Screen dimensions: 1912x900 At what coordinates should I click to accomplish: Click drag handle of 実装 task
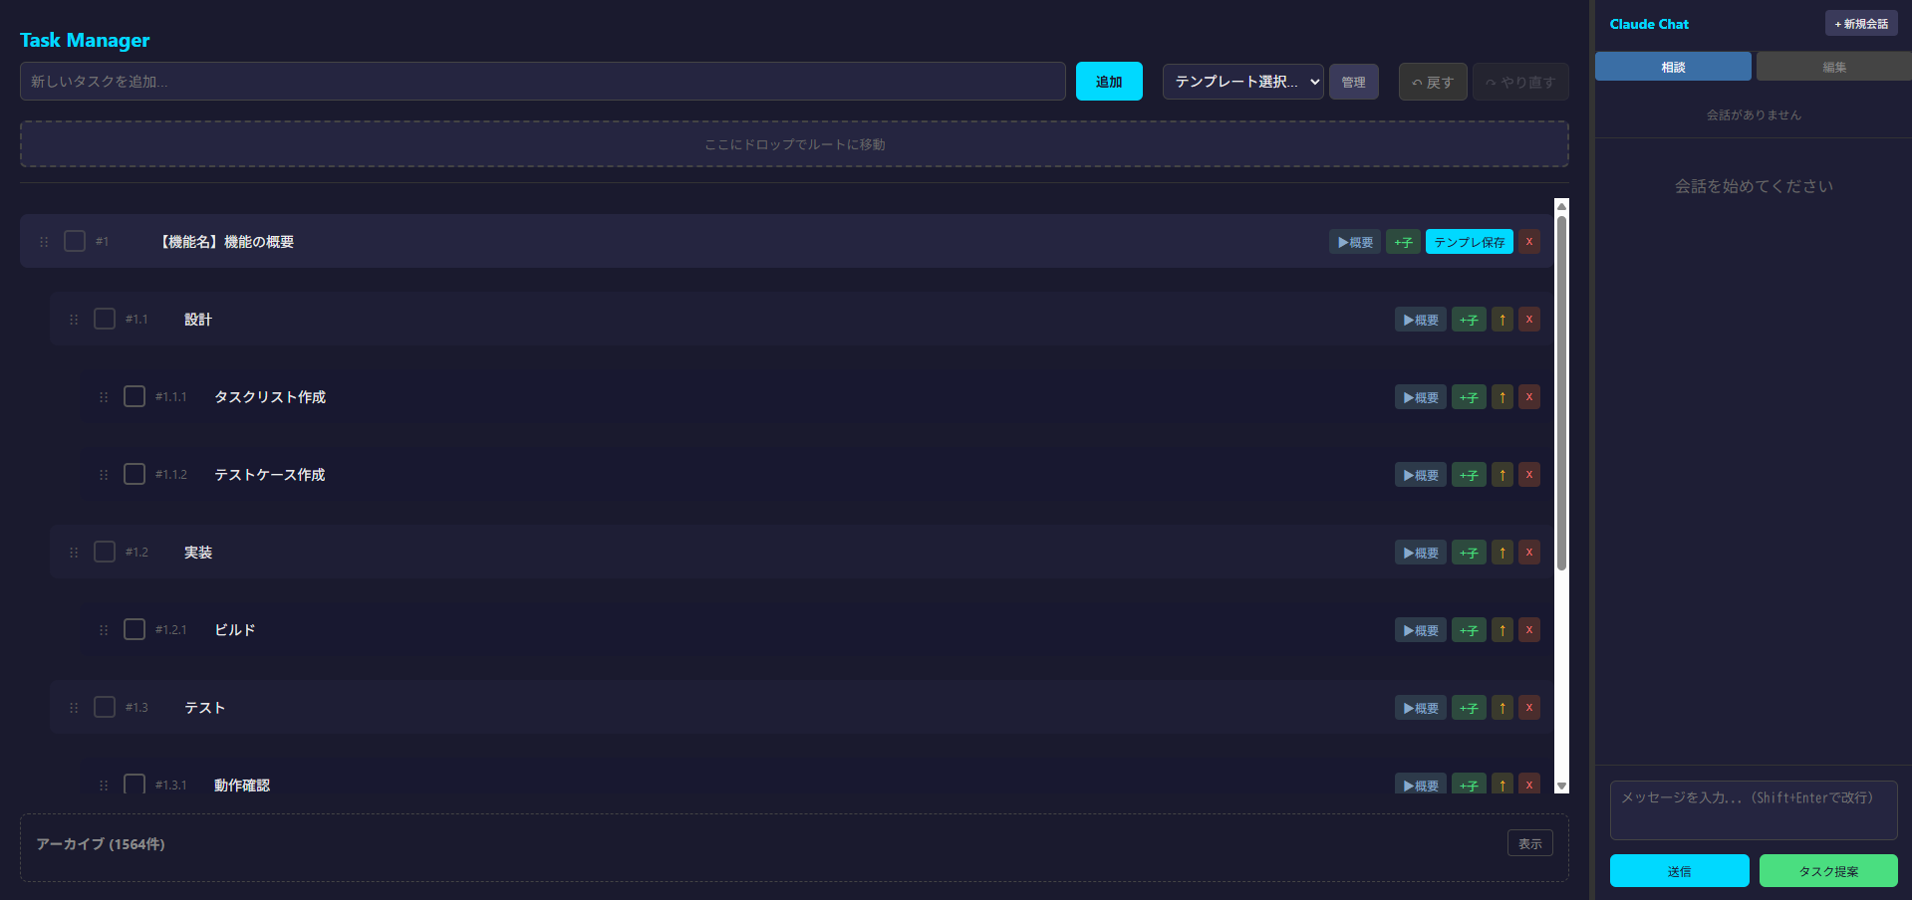pos(74,553)
